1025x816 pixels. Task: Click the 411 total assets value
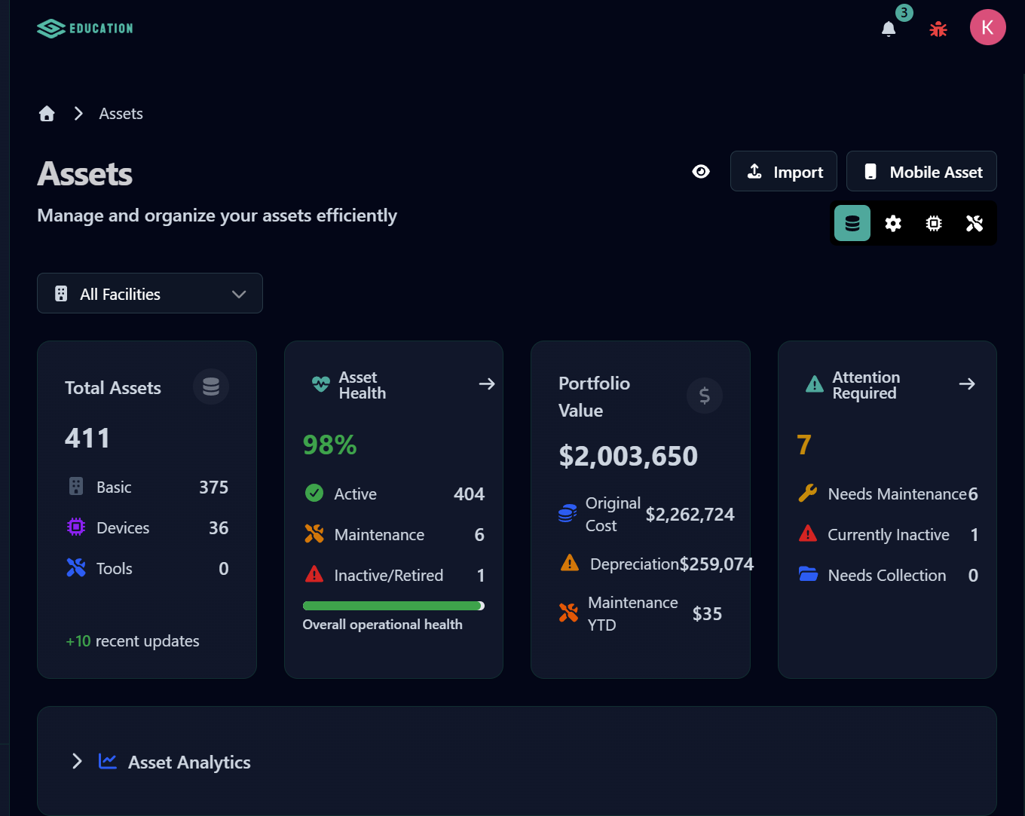(x=87, y=438)
